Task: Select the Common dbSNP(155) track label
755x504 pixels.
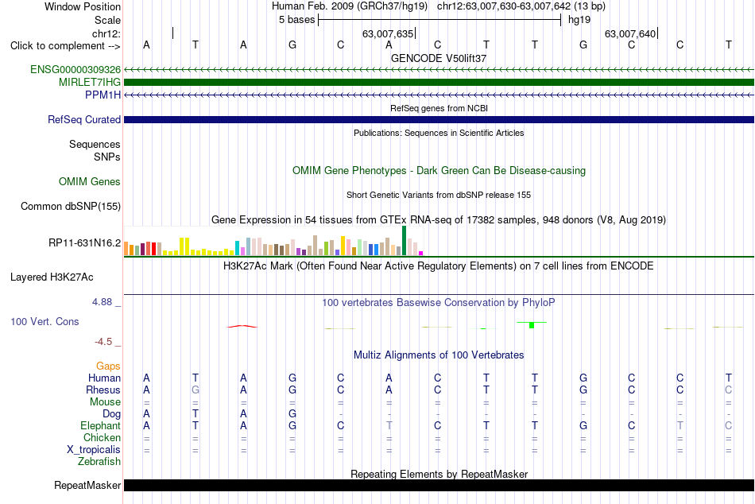Action: click(71, 206)
